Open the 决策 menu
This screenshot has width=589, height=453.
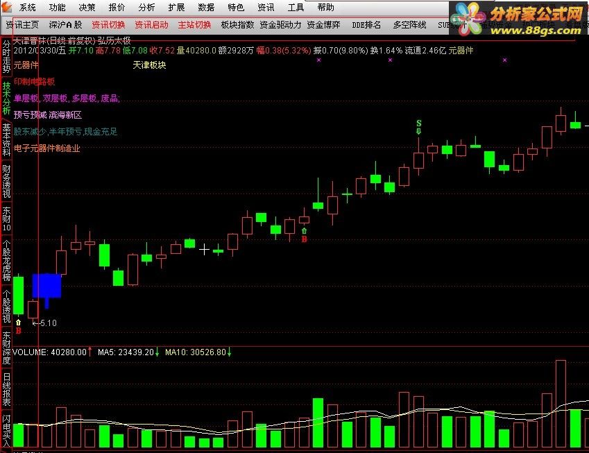87,8
